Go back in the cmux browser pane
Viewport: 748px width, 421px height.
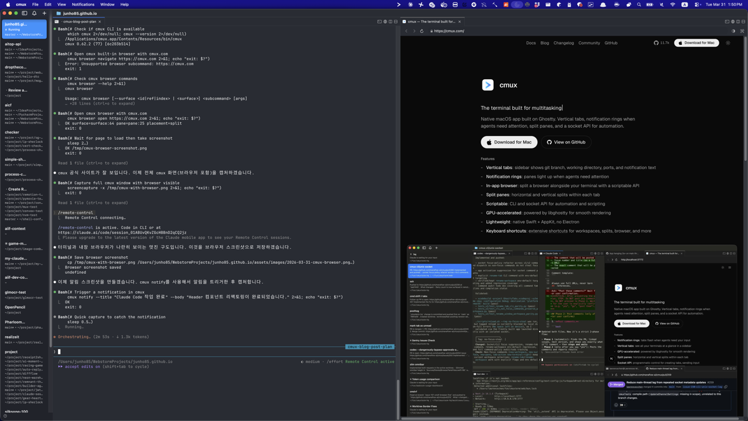click(406, 31)
